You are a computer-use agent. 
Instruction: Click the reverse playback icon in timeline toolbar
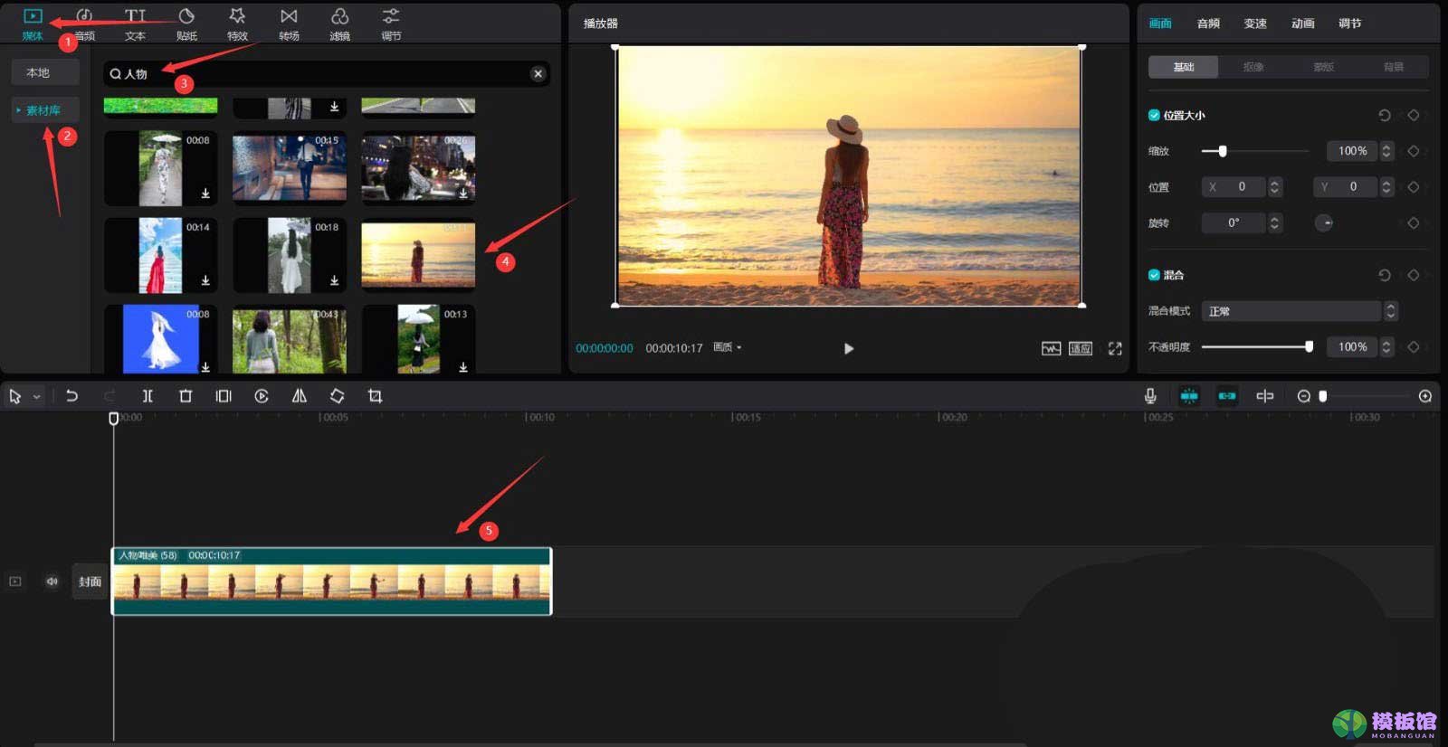click(262, 396)
